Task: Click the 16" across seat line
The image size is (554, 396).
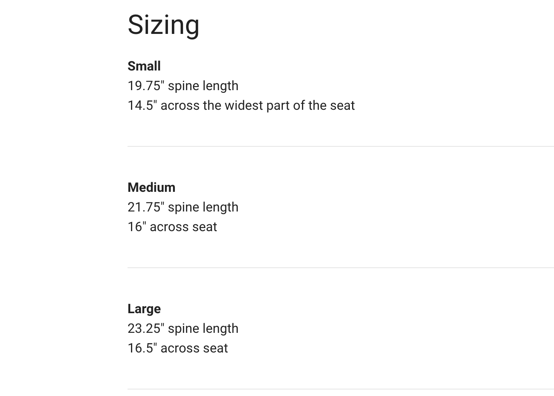Action: (x=172, y=227)
